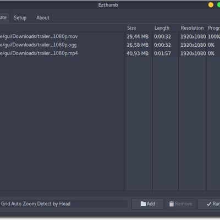Select the trailer_1080p.mov file row
Screen dimensions: 220x220
click(x=110, y=36)
